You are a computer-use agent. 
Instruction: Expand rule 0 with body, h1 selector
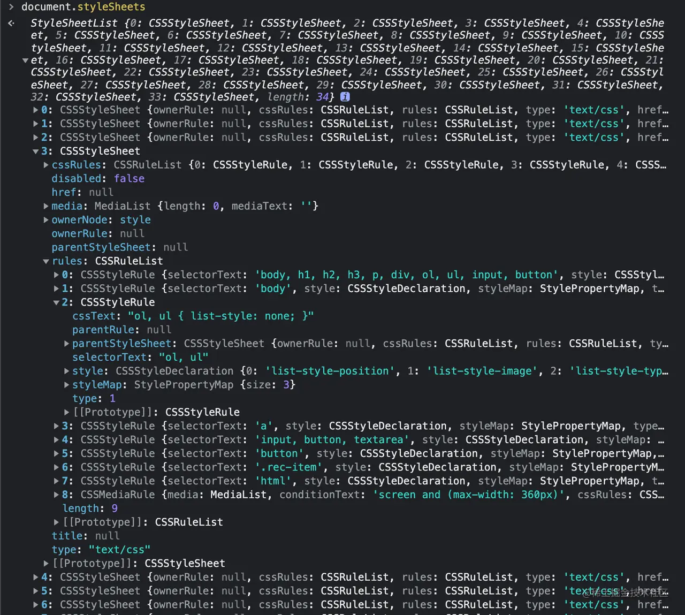(56, 275)
